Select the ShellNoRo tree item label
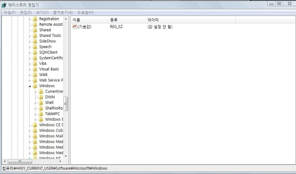The image size is (296, 174). pos(54,108)
